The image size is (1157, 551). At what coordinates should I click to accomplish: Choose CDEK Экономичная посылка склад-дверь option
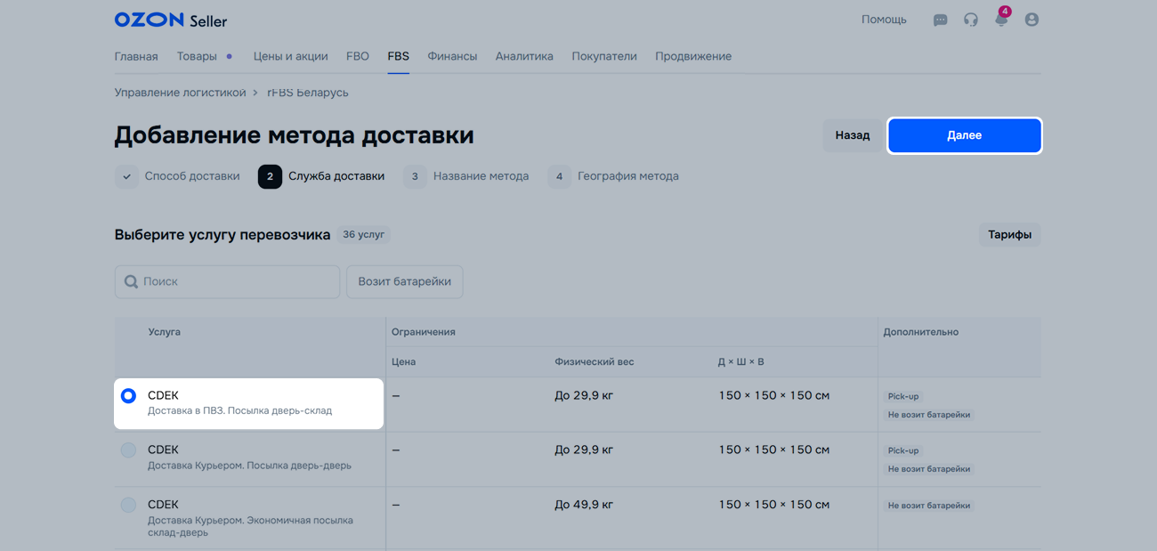pyautogui.click(x=128, y=505)
